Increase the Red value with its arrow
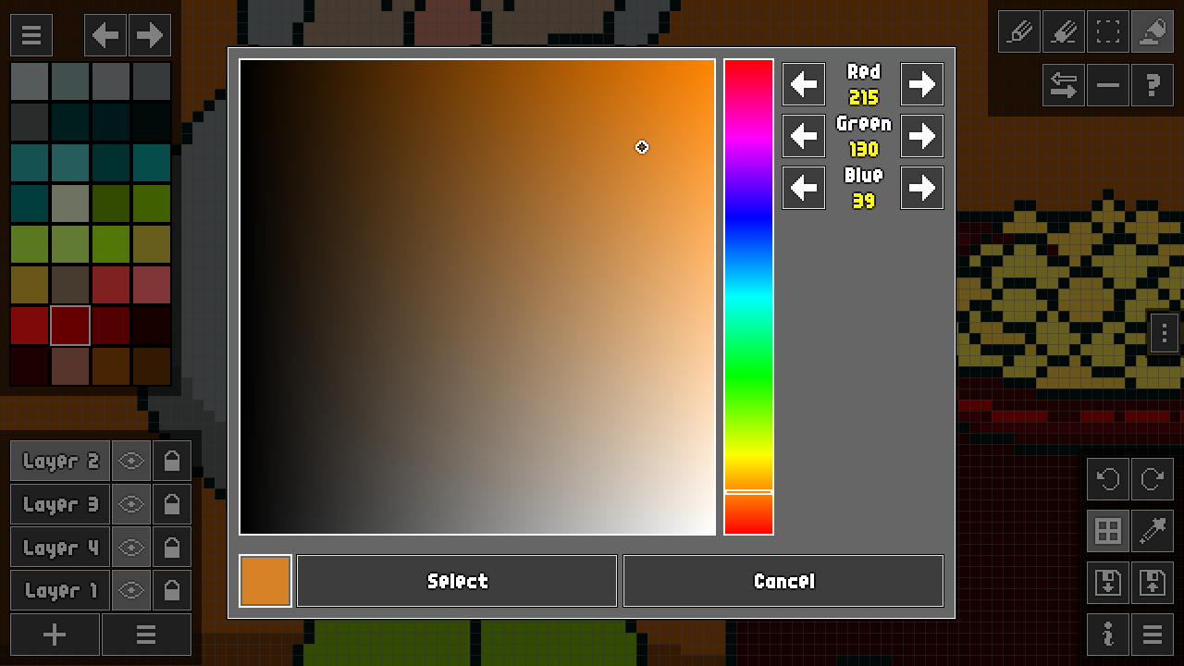Screen dimensions: 1184x666 tap(921, 84)
